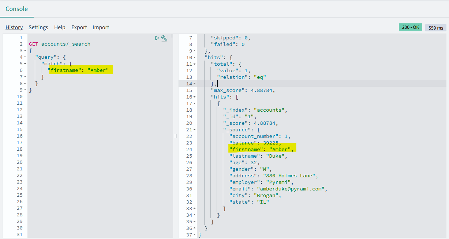Click the "max_score": 4.88784 line

[243, 90]
